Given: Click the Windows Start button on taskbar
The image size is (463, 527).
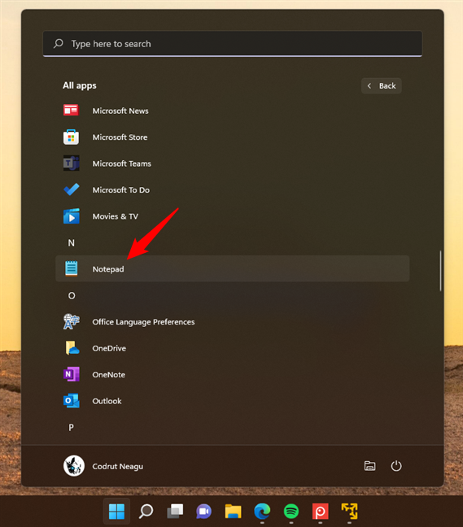Looking at the screenshot, I should tap(116, 512).
